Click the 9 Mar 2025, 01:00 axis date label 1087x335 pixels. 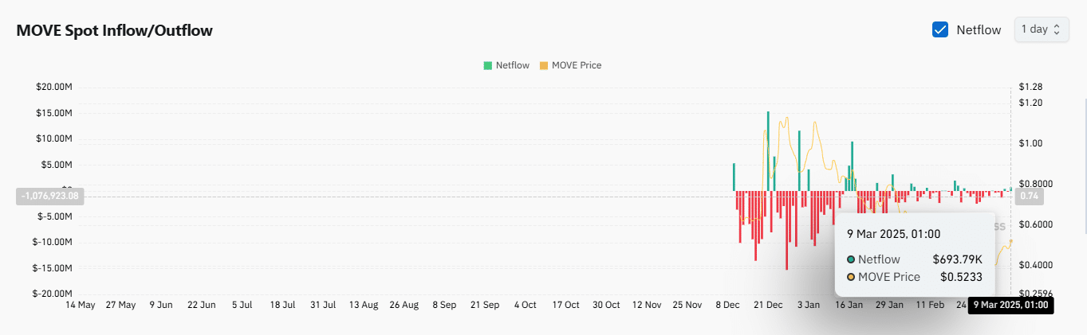click(1010, 305)
